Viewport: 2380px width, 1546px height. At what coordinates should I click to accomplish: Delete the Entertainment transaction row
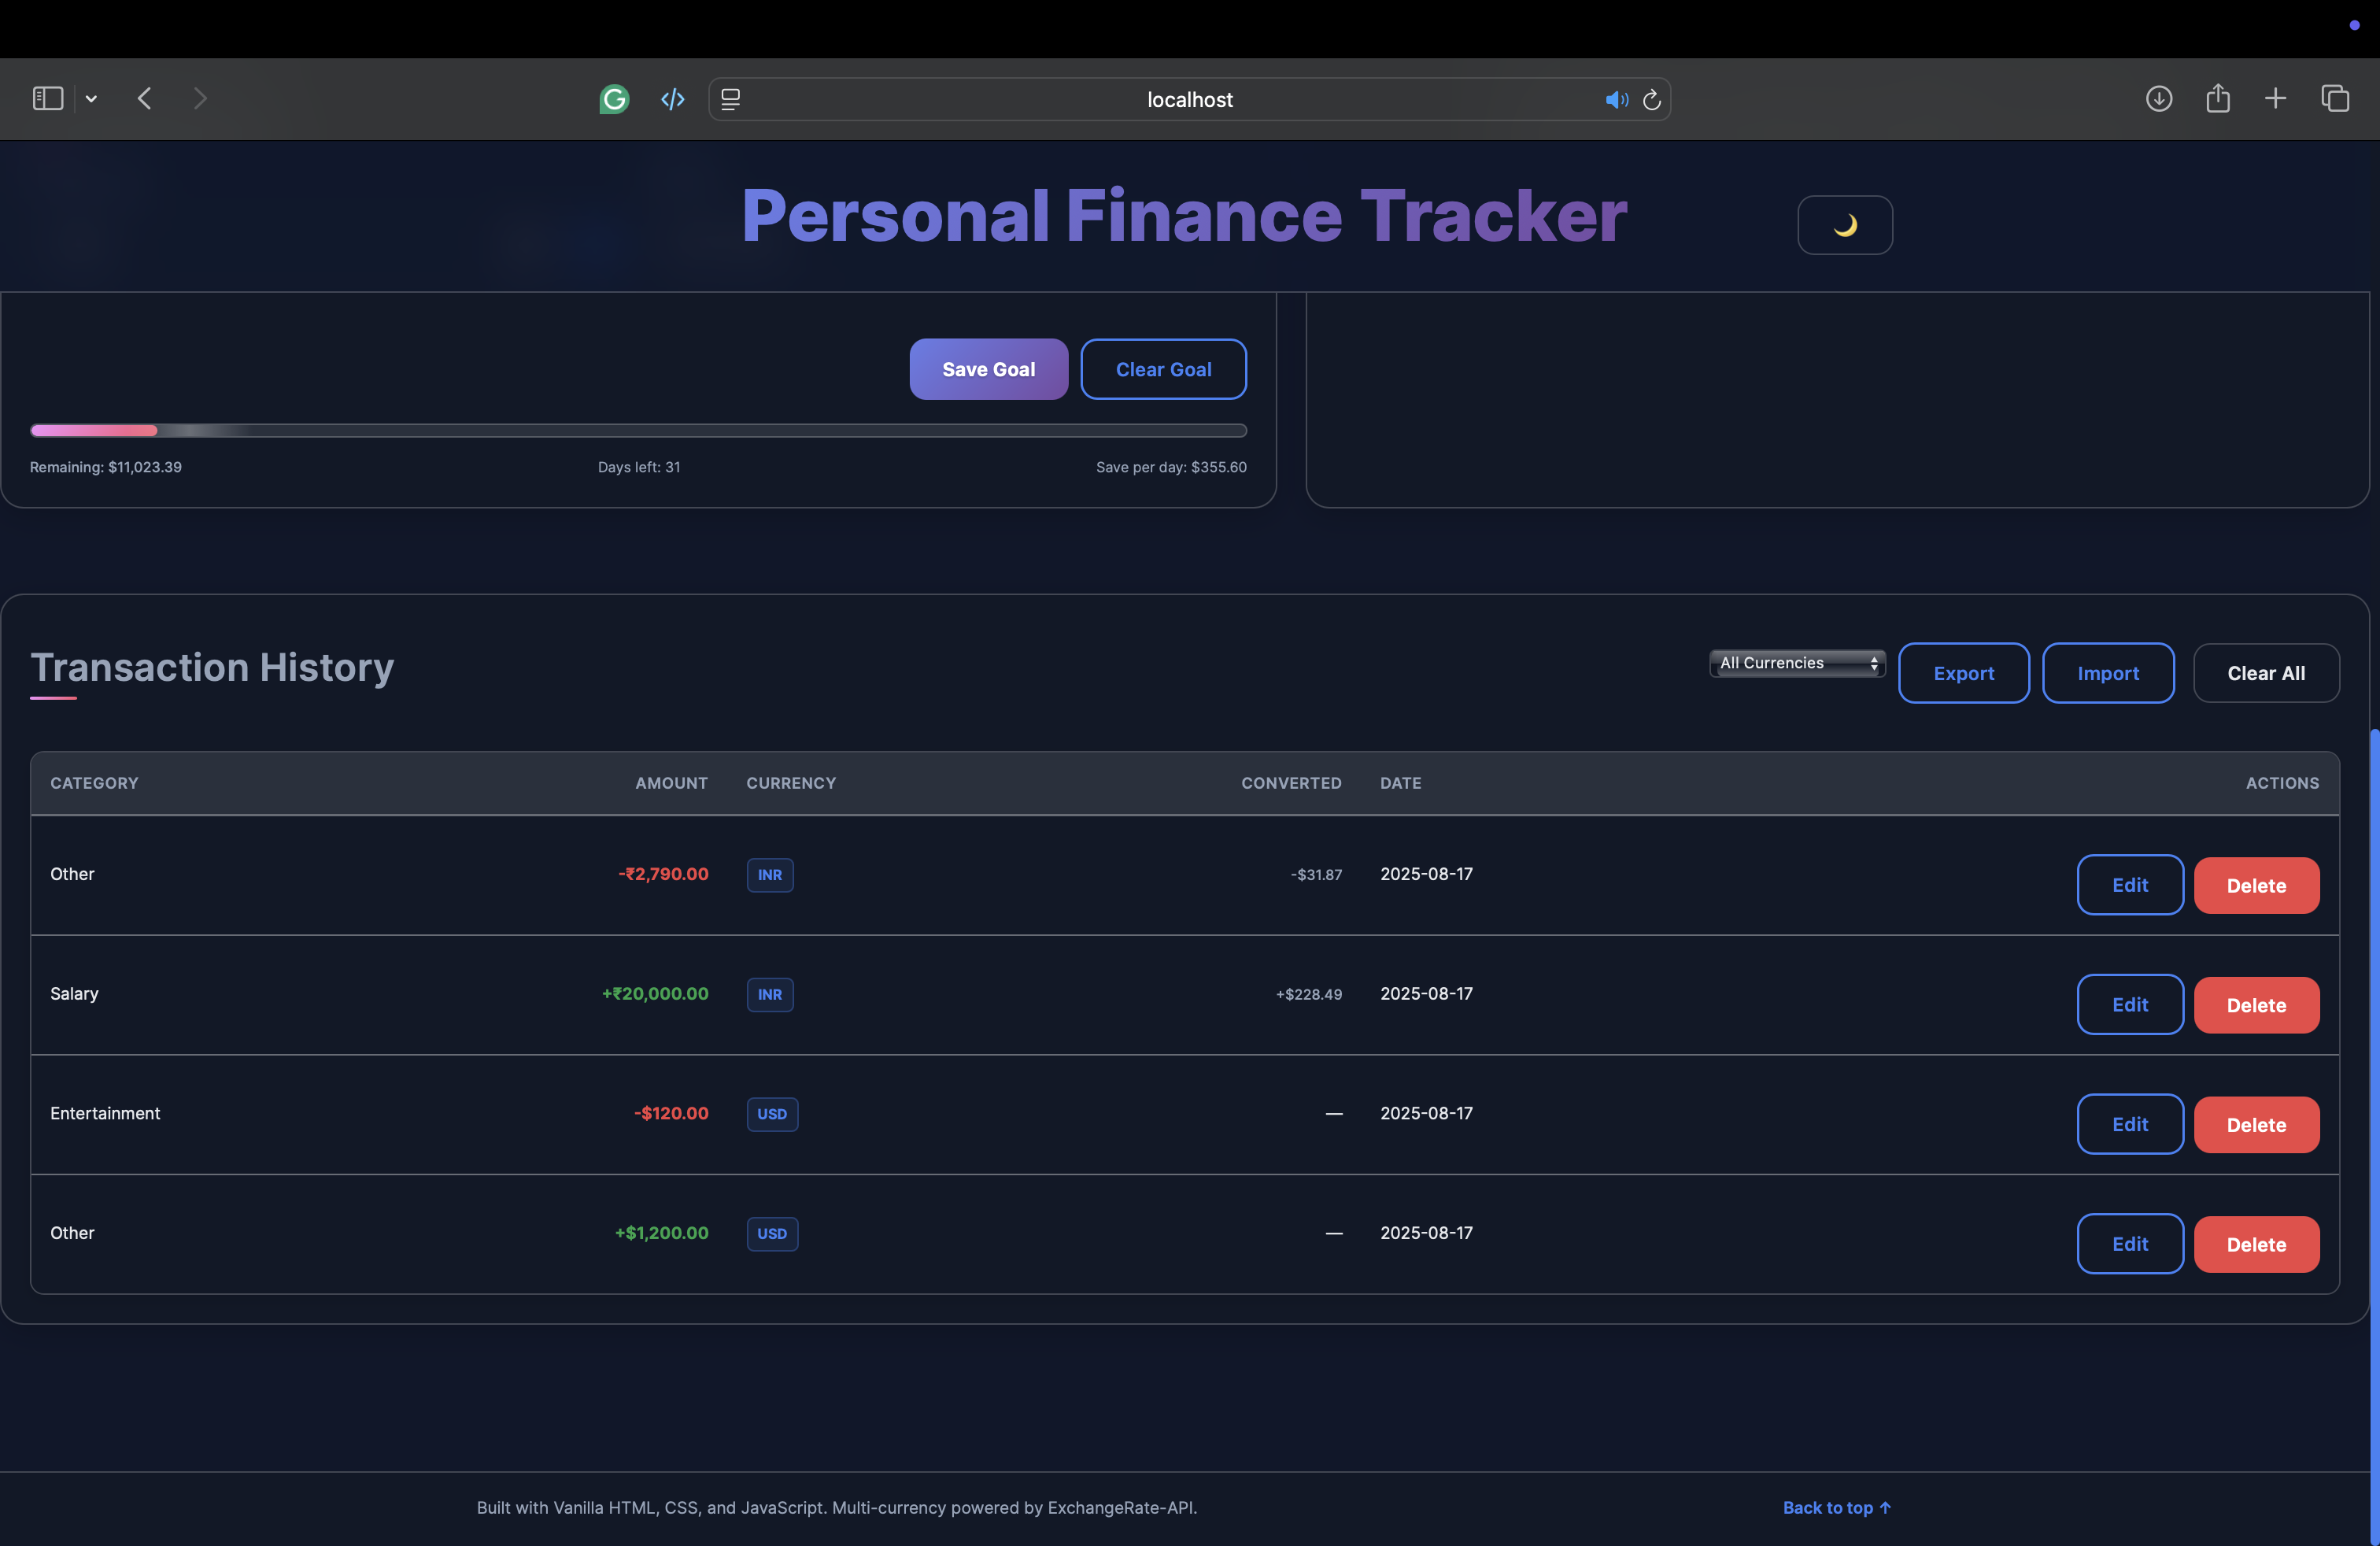(x=2255, y=1125)
